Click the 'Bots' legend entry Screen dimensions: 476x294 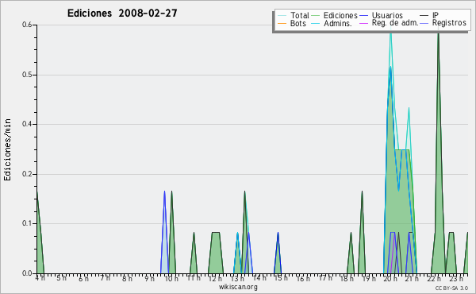292,23
